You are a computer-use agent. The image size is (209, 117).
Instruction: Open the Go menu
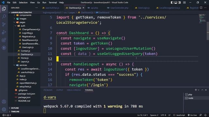point(39,3)
